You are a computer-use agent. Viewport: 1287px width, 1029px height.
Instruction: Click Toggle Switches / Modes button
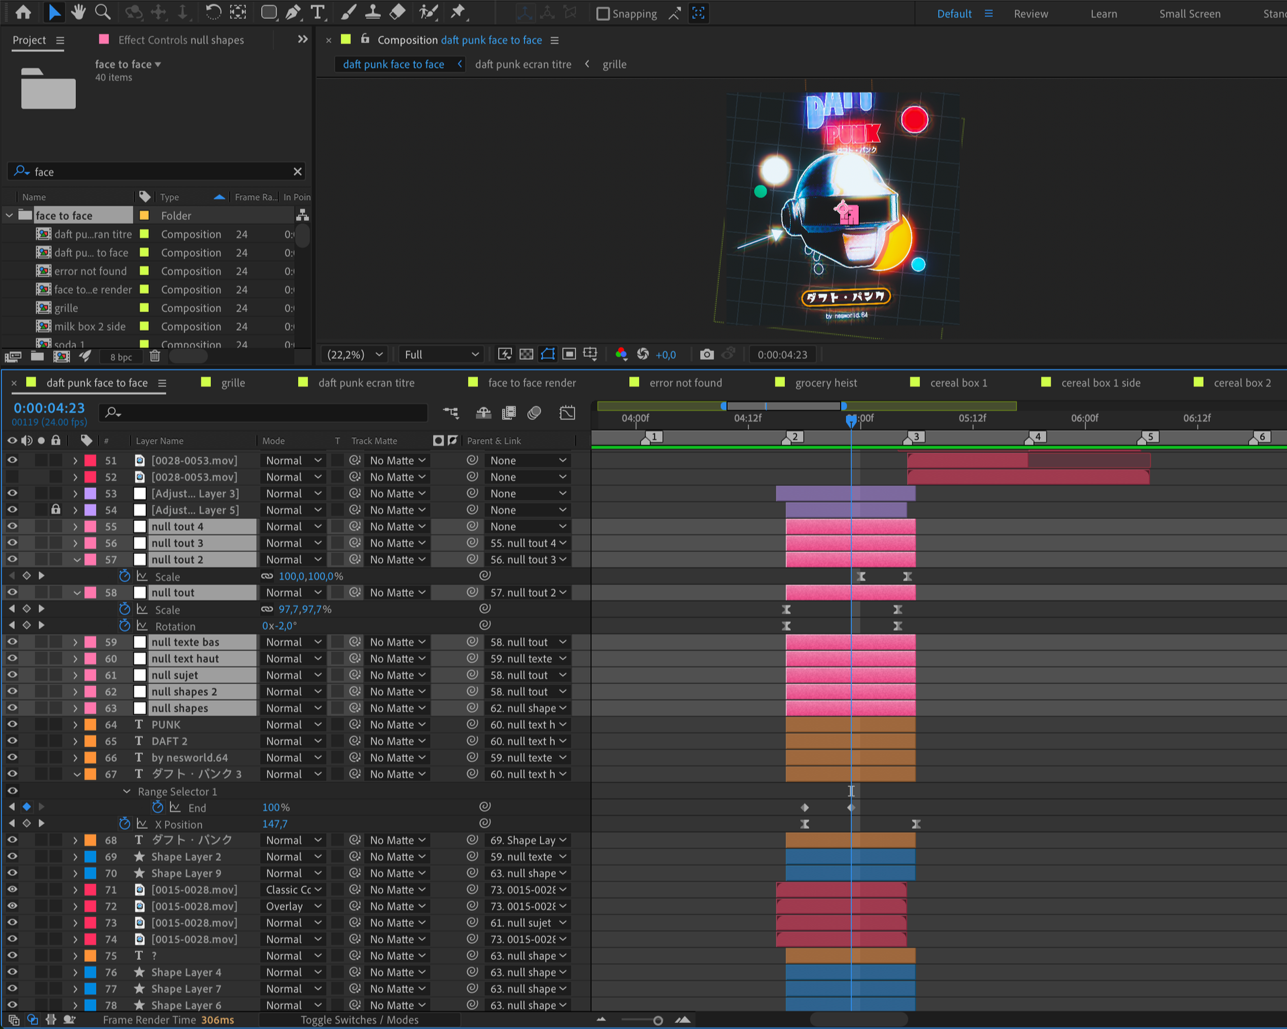(359, 1020)
